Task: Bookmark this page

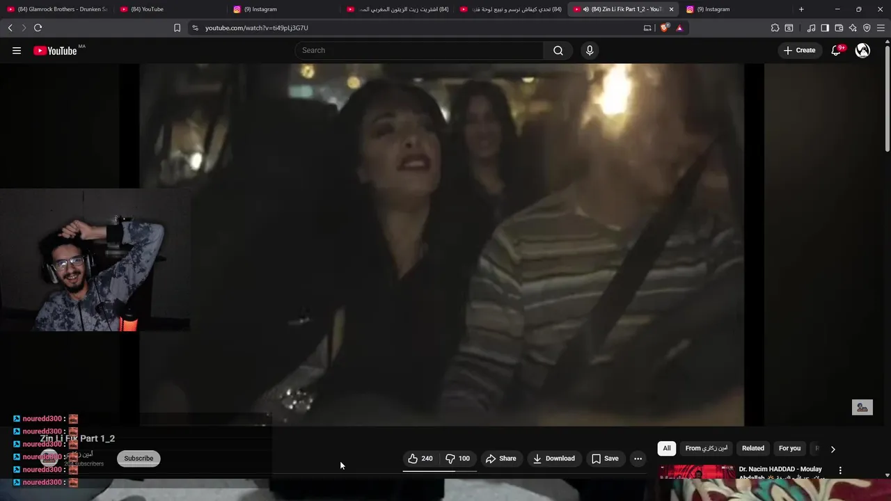Action: pos(177,28)
